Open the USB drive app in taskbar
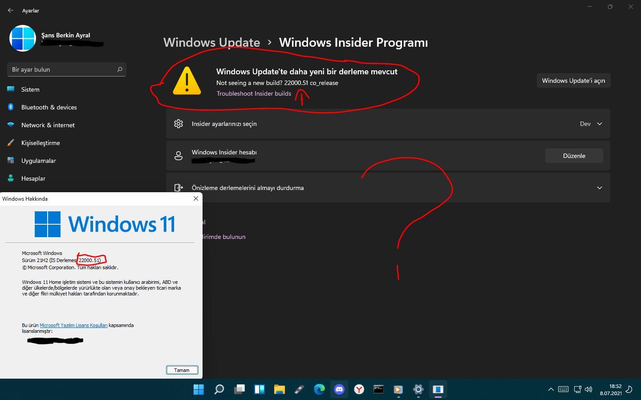Image resolution: width=641 pixels, height=400 pixels. [300, 389]
